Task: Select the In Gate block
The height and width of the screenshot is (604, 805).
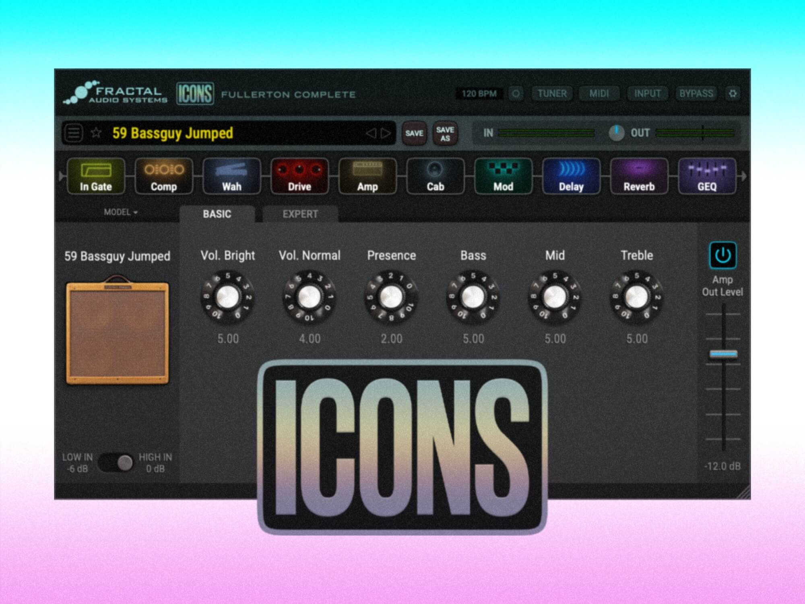Action: tap(96, 176)
